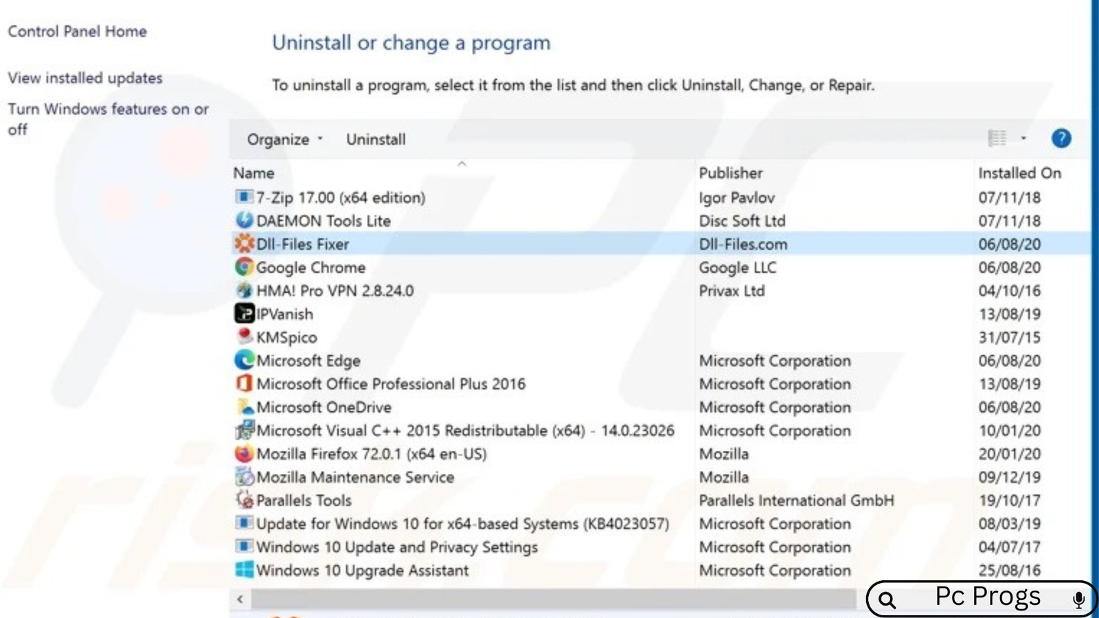
Task: Click the KMSpico red icon
Action: coord(244,336)
